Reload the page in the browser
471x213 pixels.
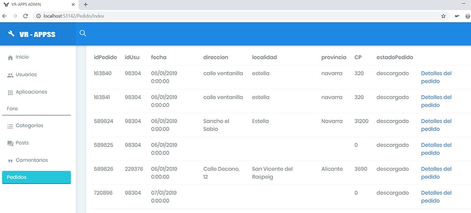point(26,16)
